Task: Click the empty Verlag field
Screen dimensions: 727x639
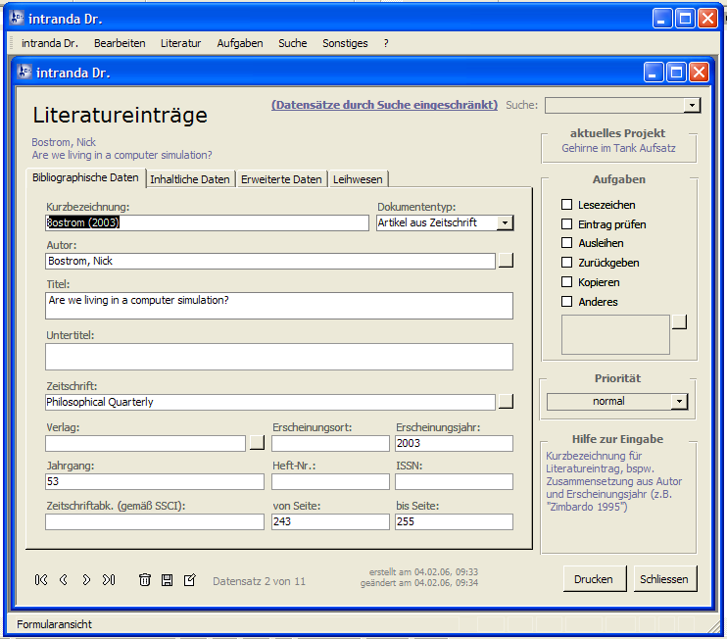Action: point(146,443)
